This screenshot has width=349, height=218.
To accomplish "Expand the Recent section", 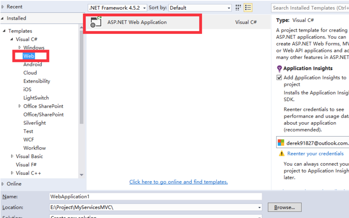I will pos(3,7).
